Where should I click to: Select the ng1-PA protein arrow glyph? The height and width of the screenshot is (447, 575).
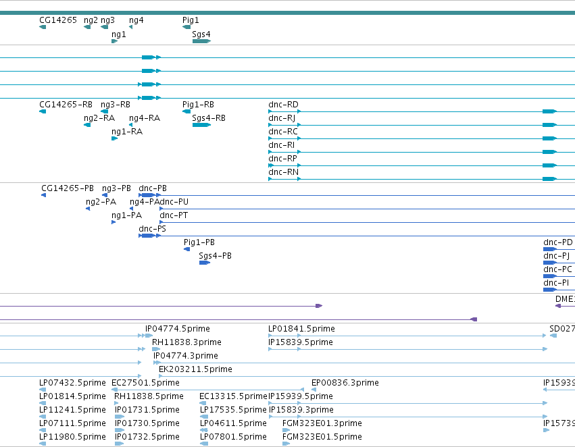point(114,222)
